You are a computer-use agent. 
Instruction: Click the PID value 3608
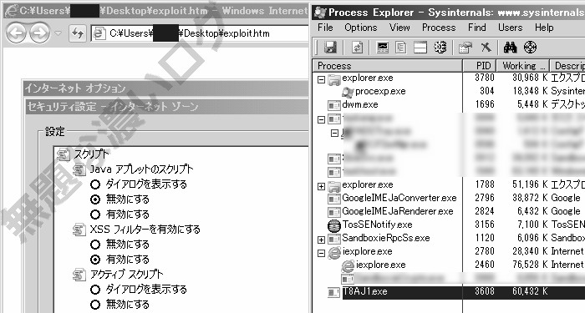pos(484,291)
